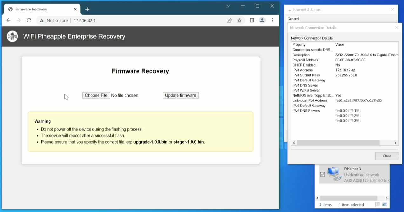Close Network Connection Details with X

pyautogui.click(x=396, y=28)
